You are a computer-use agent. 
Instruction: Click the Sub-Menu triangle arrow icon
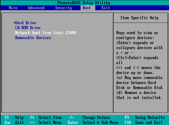98,123
